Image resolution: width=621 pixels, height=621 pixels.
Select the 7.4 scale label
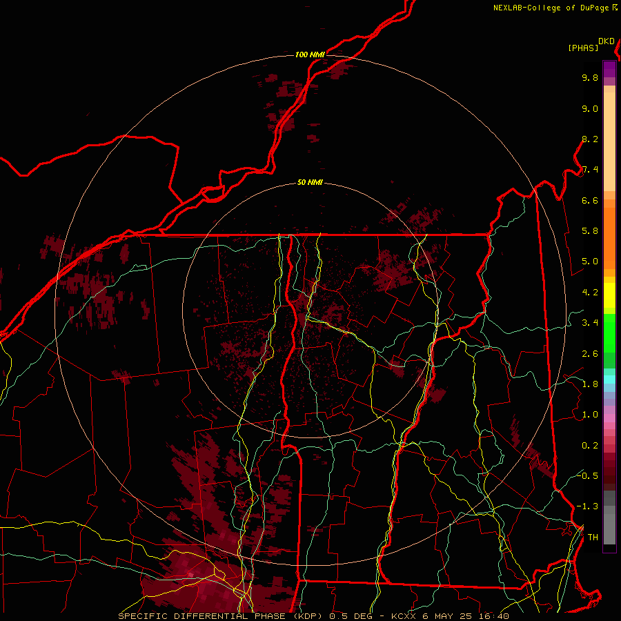click(590, 170)
